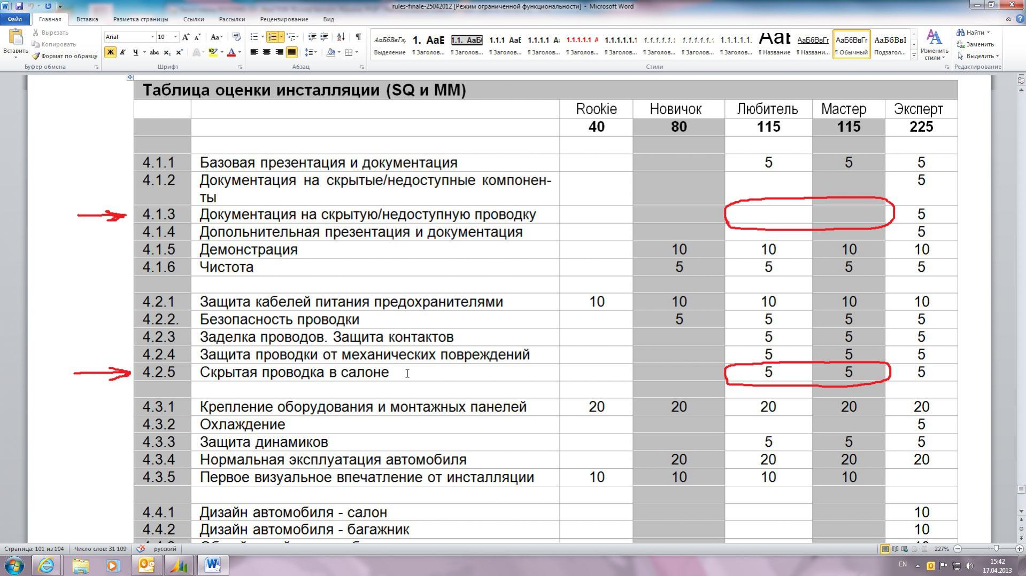
Task: Open the Рецензирование ribbon tab
Action: 284,19
